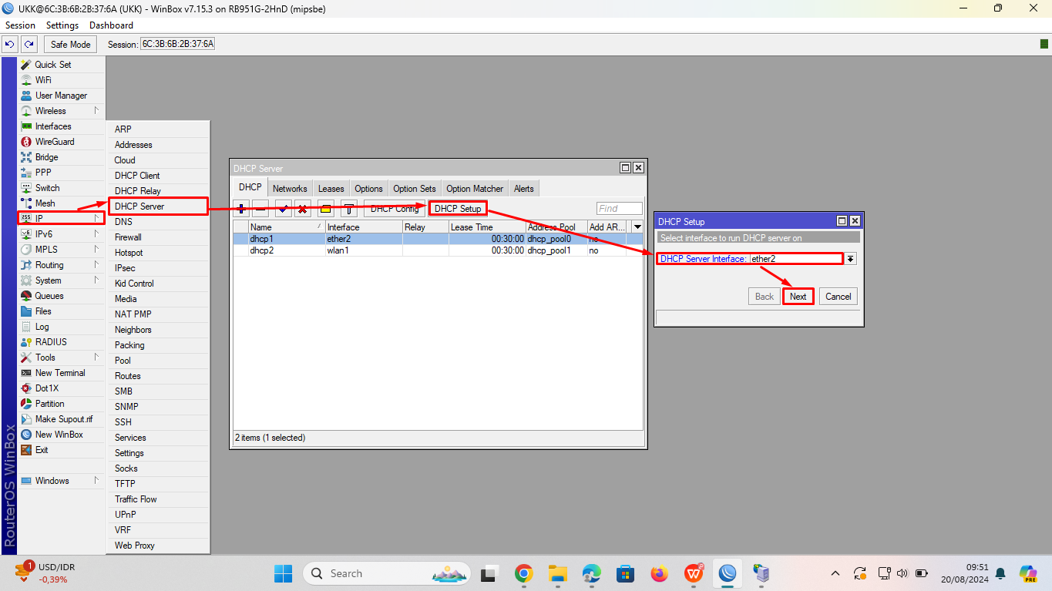Viewport: 1052px width, 591px height.
Task: Expand the IPv6 submenu in sidebar
Action: (96, 234)
